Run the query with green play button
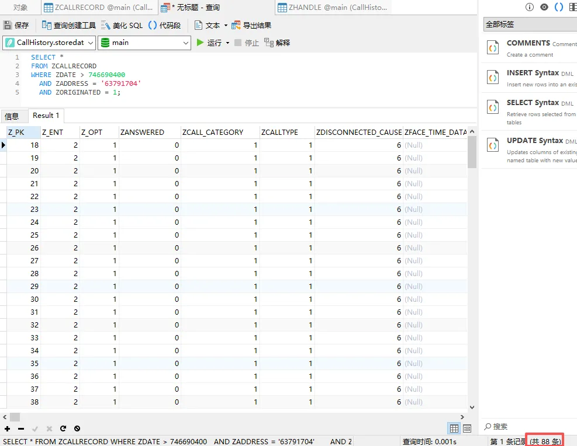The image size is (577, 446). coord(200,43)
